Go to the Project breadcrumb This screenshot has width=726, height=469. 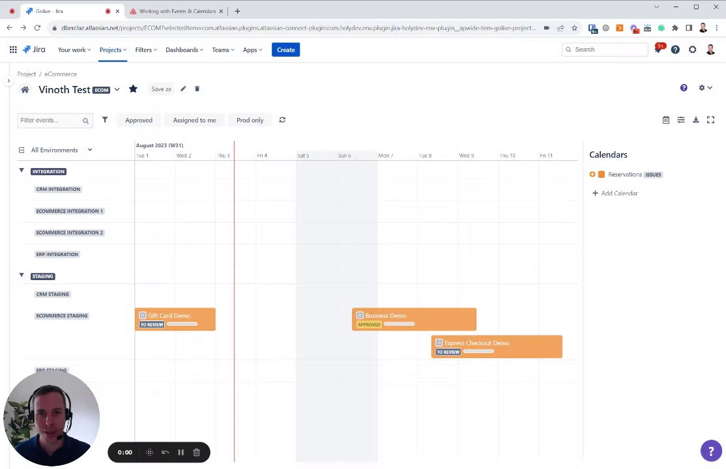coord(26,74)
